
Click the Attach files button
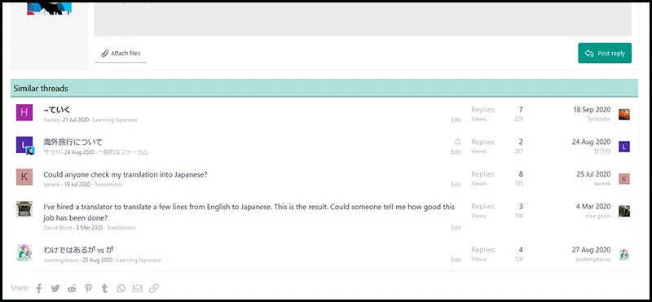(x=121, y=54)
